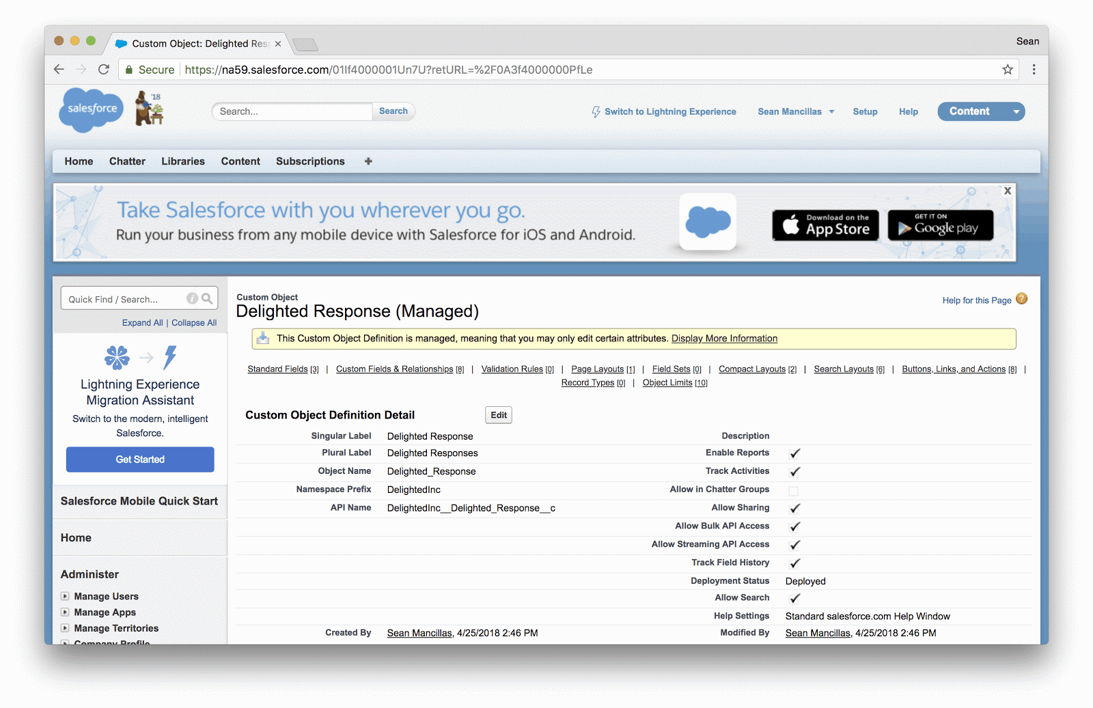Click the Trailhead mascot '18 logo
The height and width of the screenshot is (708, 1093).
pos(148,109)
